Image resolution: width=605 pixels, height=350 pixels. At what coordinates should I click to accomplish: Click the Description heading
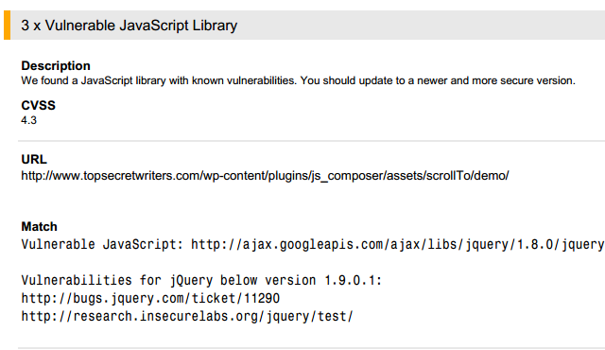56,65
